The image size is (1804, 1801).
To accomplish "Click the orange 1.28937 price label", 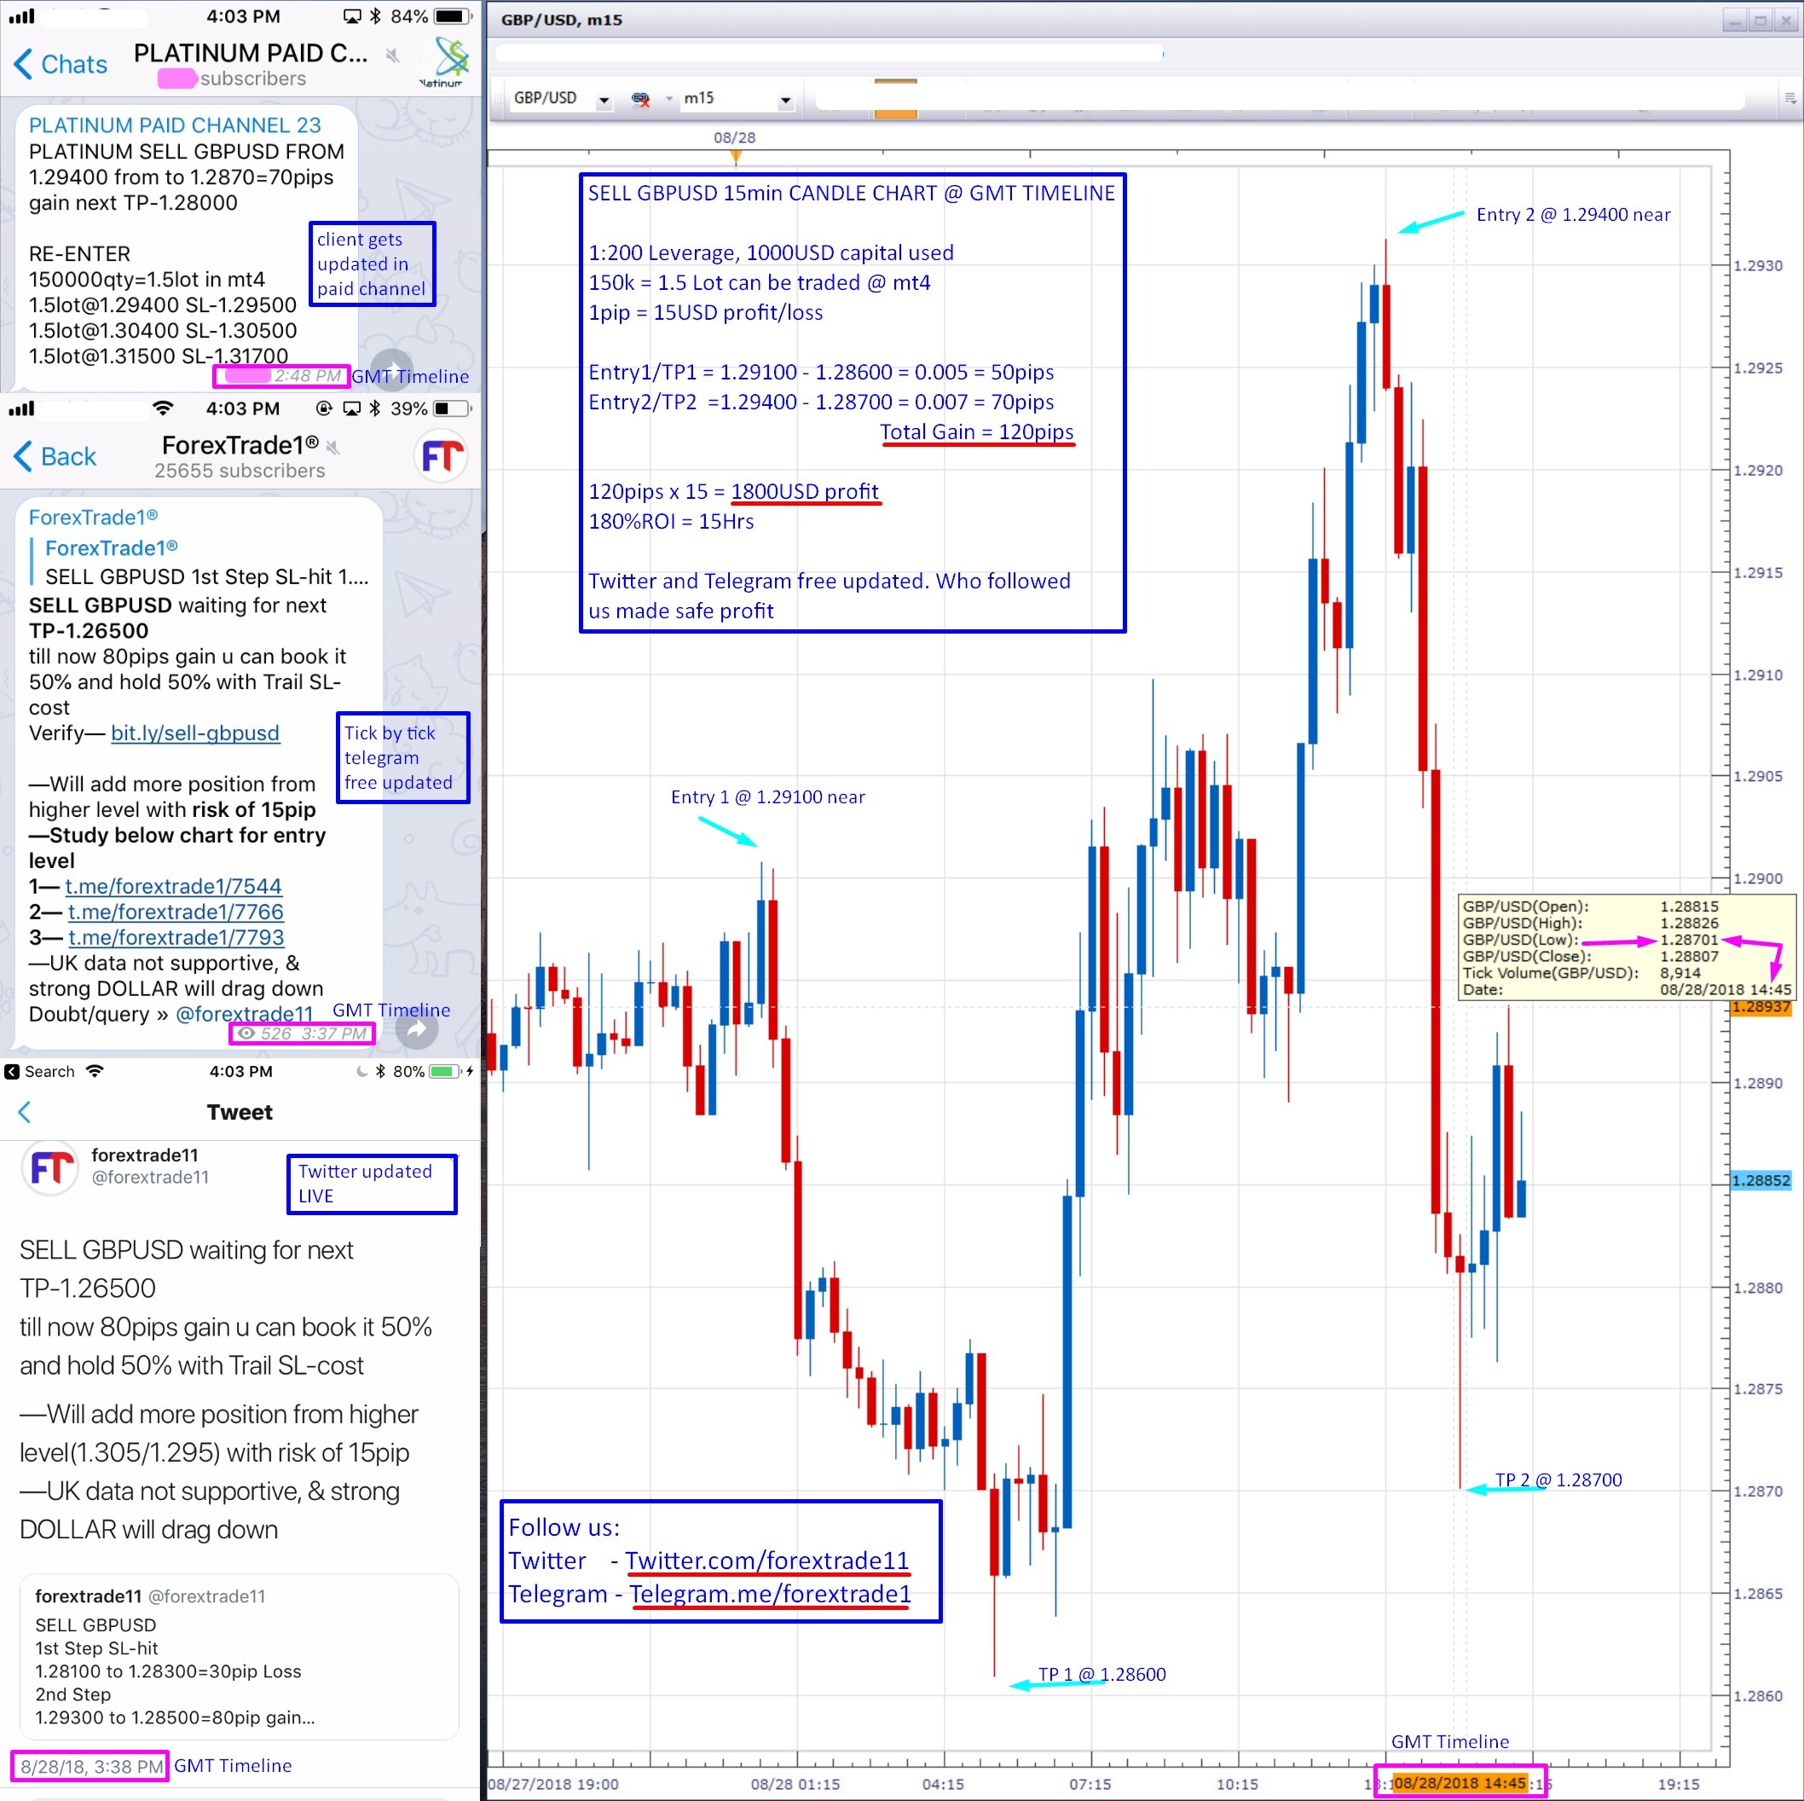I will pyautogui.click(x=1761, y=1007).
